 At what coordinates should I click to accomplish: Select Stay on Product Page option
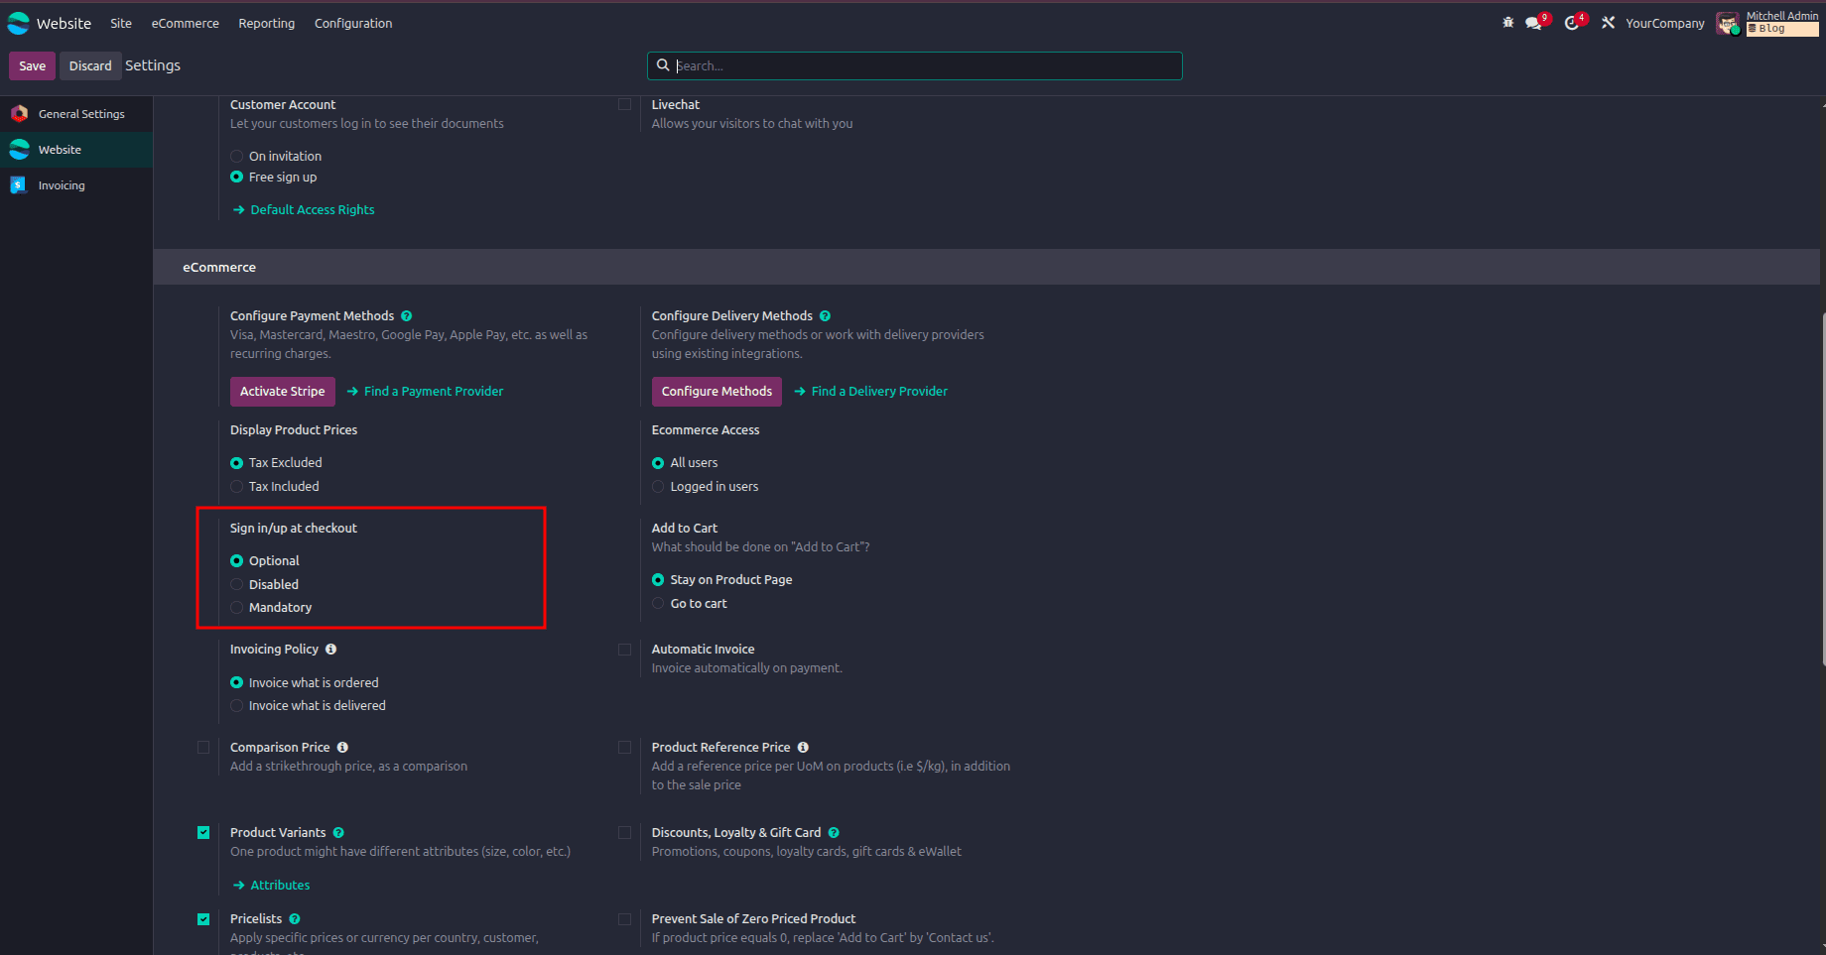658,580
